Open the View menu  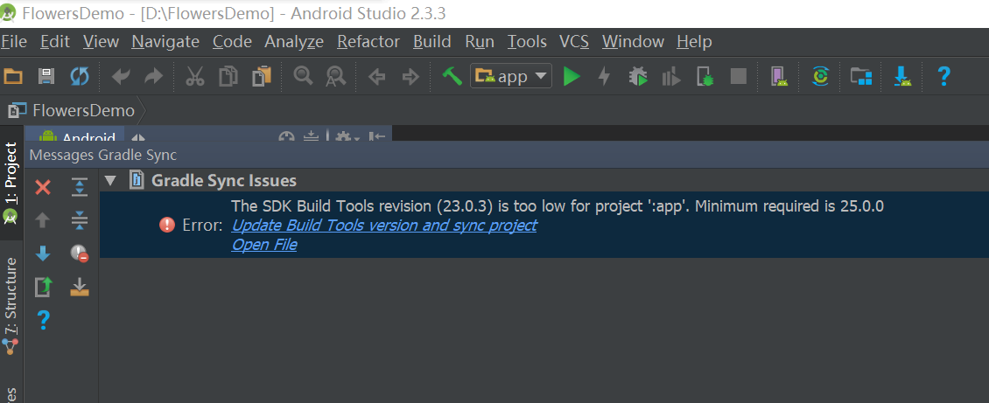pyautogui.click(x=101, y=42)
